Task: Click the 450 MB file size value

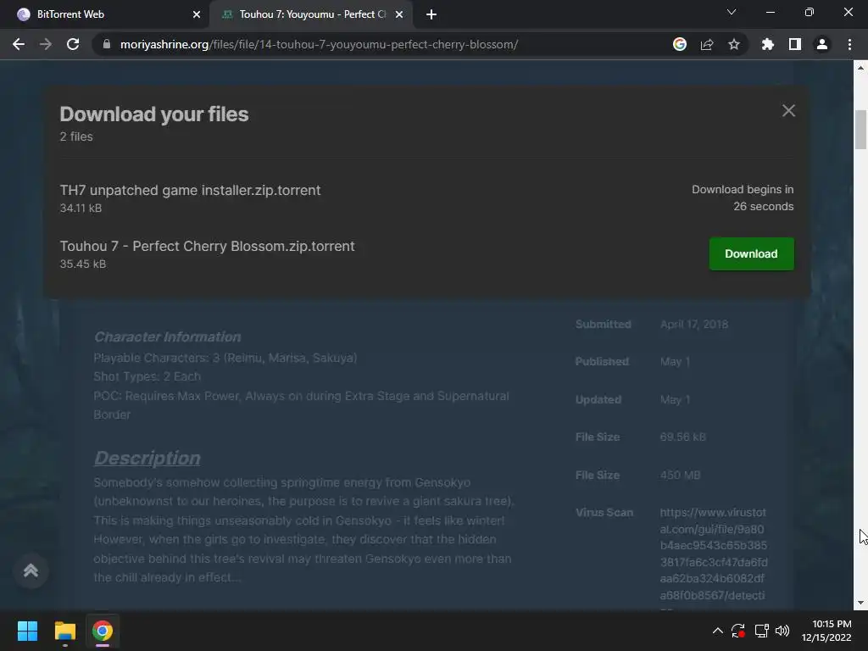Action: 681,475
